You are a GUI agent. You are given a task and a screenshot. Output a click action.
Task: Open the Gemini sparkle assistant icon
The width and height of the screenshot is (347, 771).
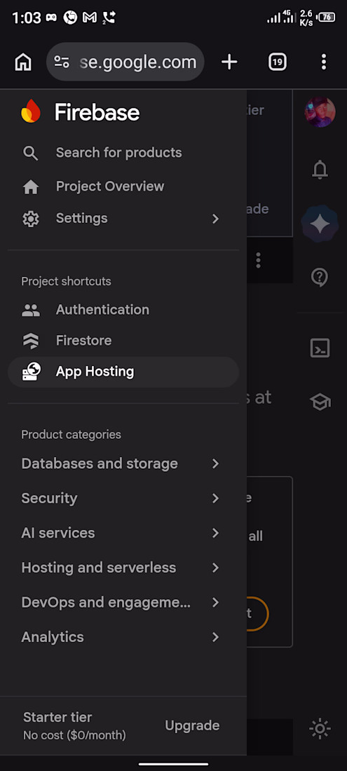tap(320, 224)
